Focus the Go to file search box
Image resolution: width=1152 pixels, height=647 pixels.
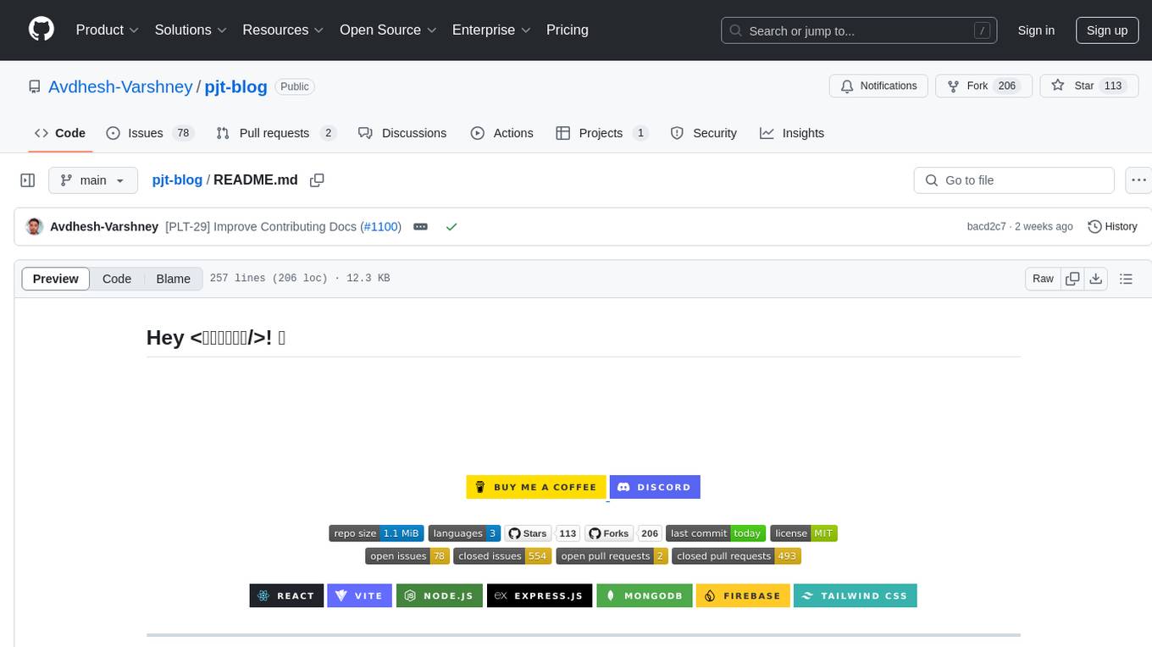click(x=1014, y=180)
